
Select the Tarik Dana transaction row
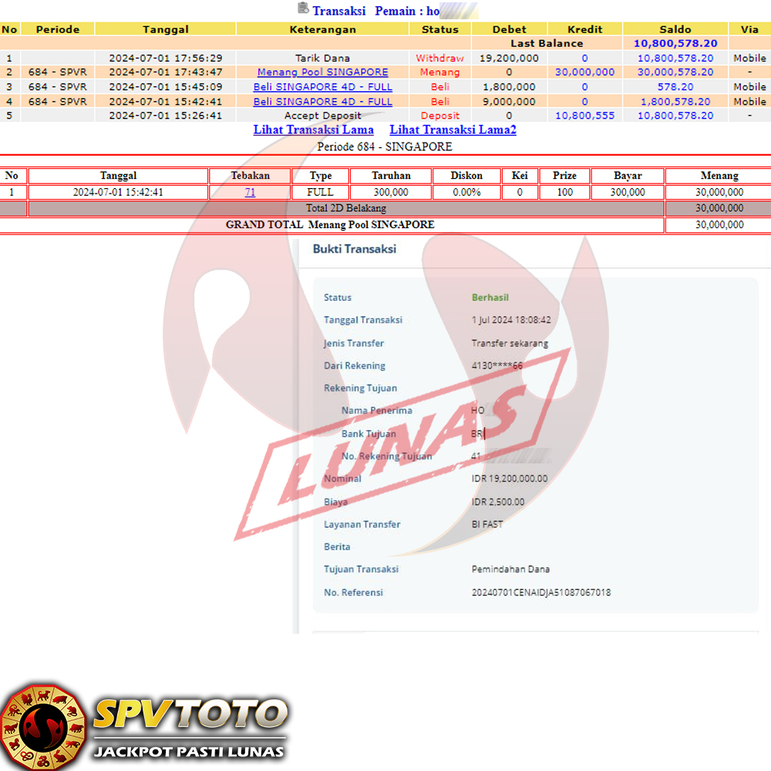point(322,58)
